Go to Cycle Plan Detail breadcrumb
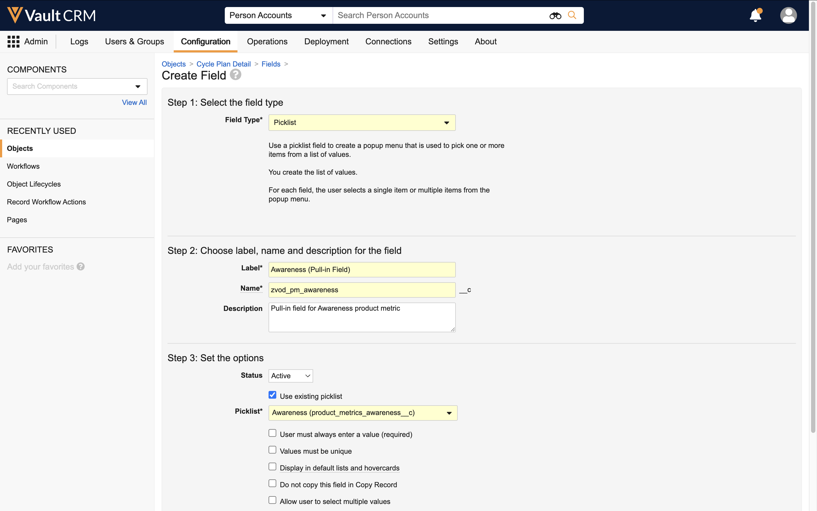This screenshot has width=817, height=511. (223, 64)
